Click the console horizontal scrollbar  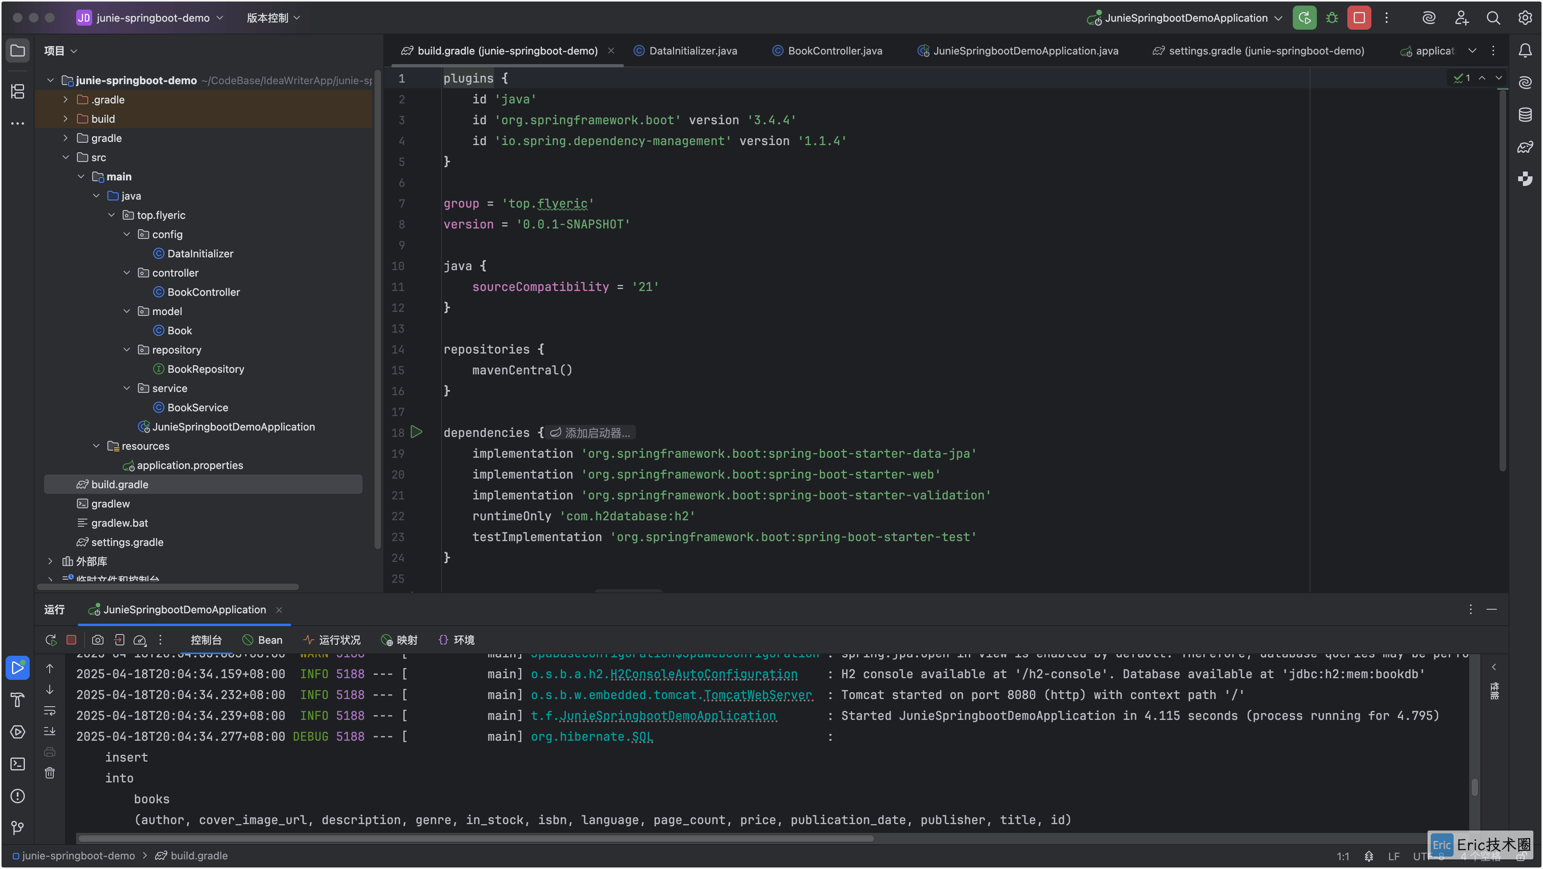coord(476,839)
